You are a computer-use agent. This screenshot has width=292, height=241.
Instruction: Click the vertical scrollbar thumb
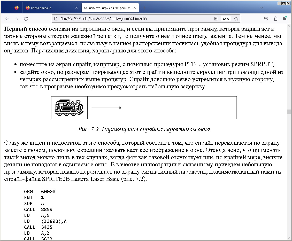289,112
